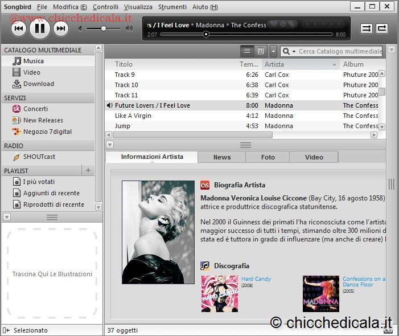The width and height of the screenshot is (399, 336).
Task: Switch to filter pane view layout
Action: click(x=261, y=51)
